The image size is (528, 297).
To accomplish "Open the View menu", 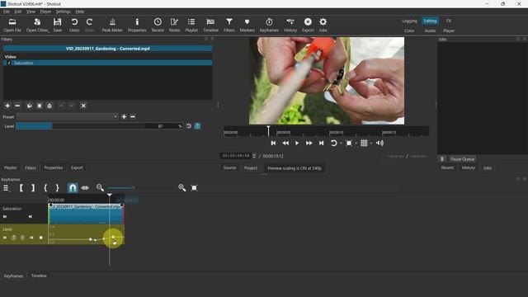I will click(x=31, y=12).
